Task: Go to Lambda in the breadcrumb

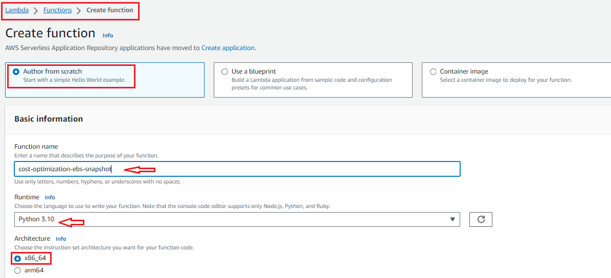Action: pos(17,10)
